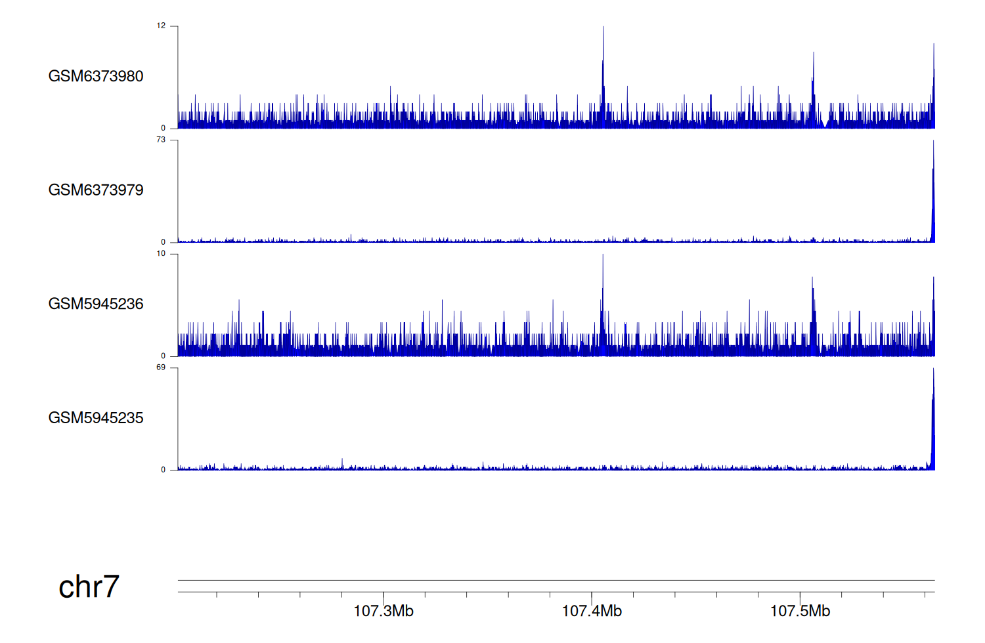Viewport: 985px width, 643px height.
Task: Click the triangular notch in GSM6373980 baseline
Action: [826, 124]
